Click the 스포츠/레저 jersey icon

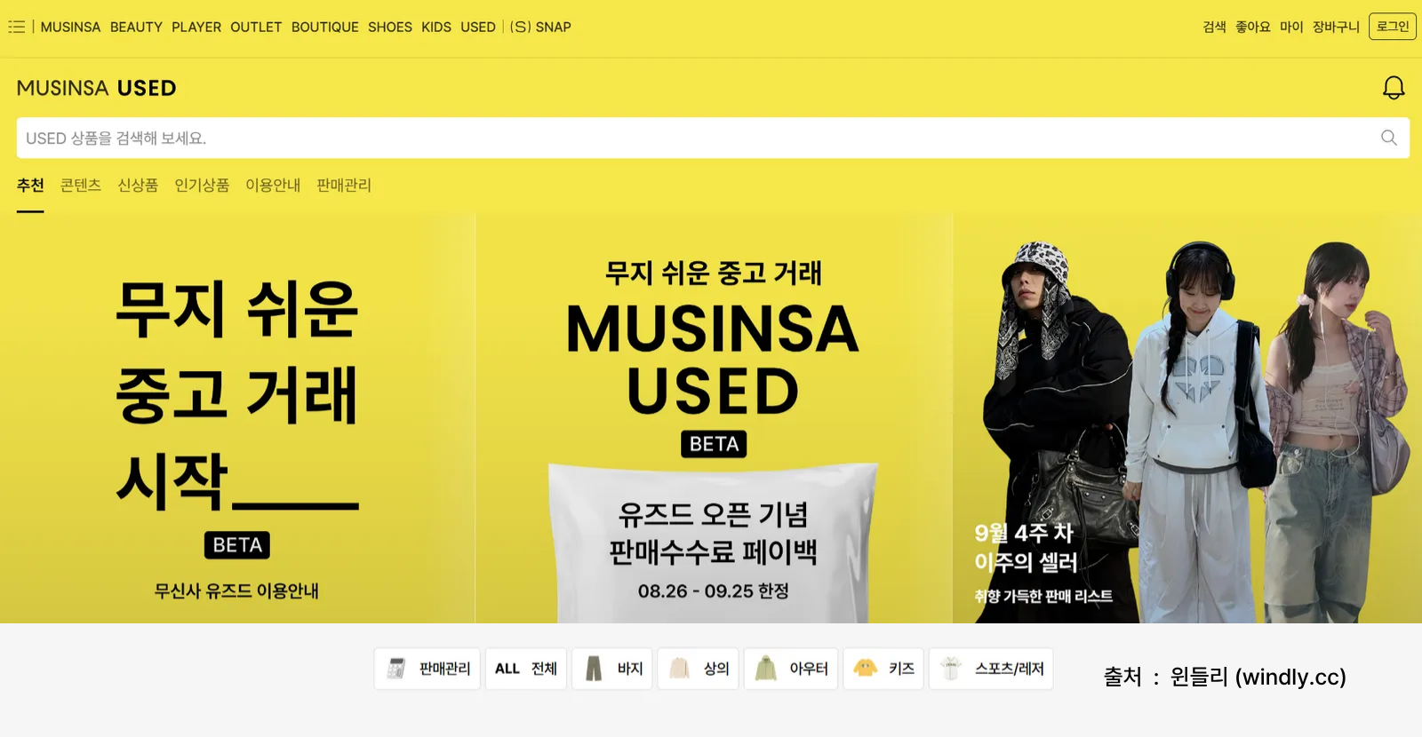click(951, 669)
